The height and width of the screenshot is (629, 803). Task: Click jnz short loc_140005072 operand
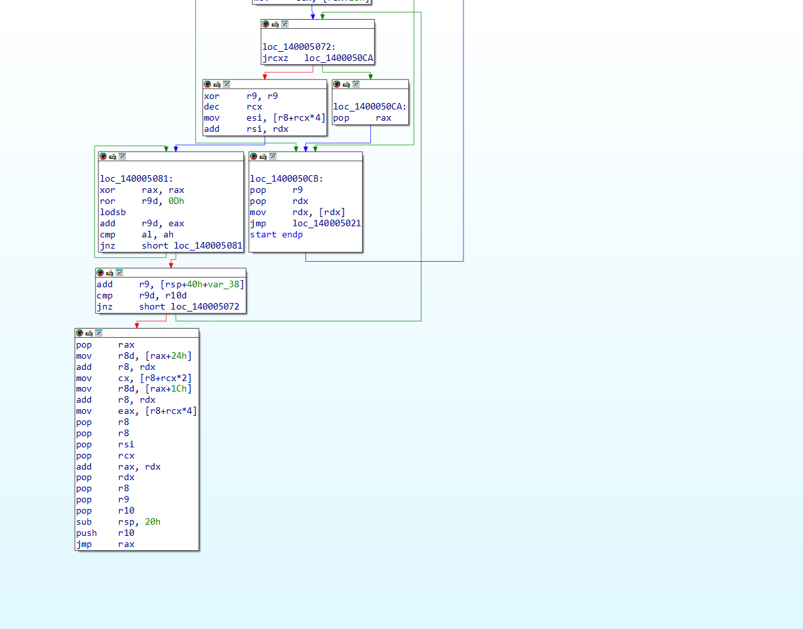click(x=205, y=306)
